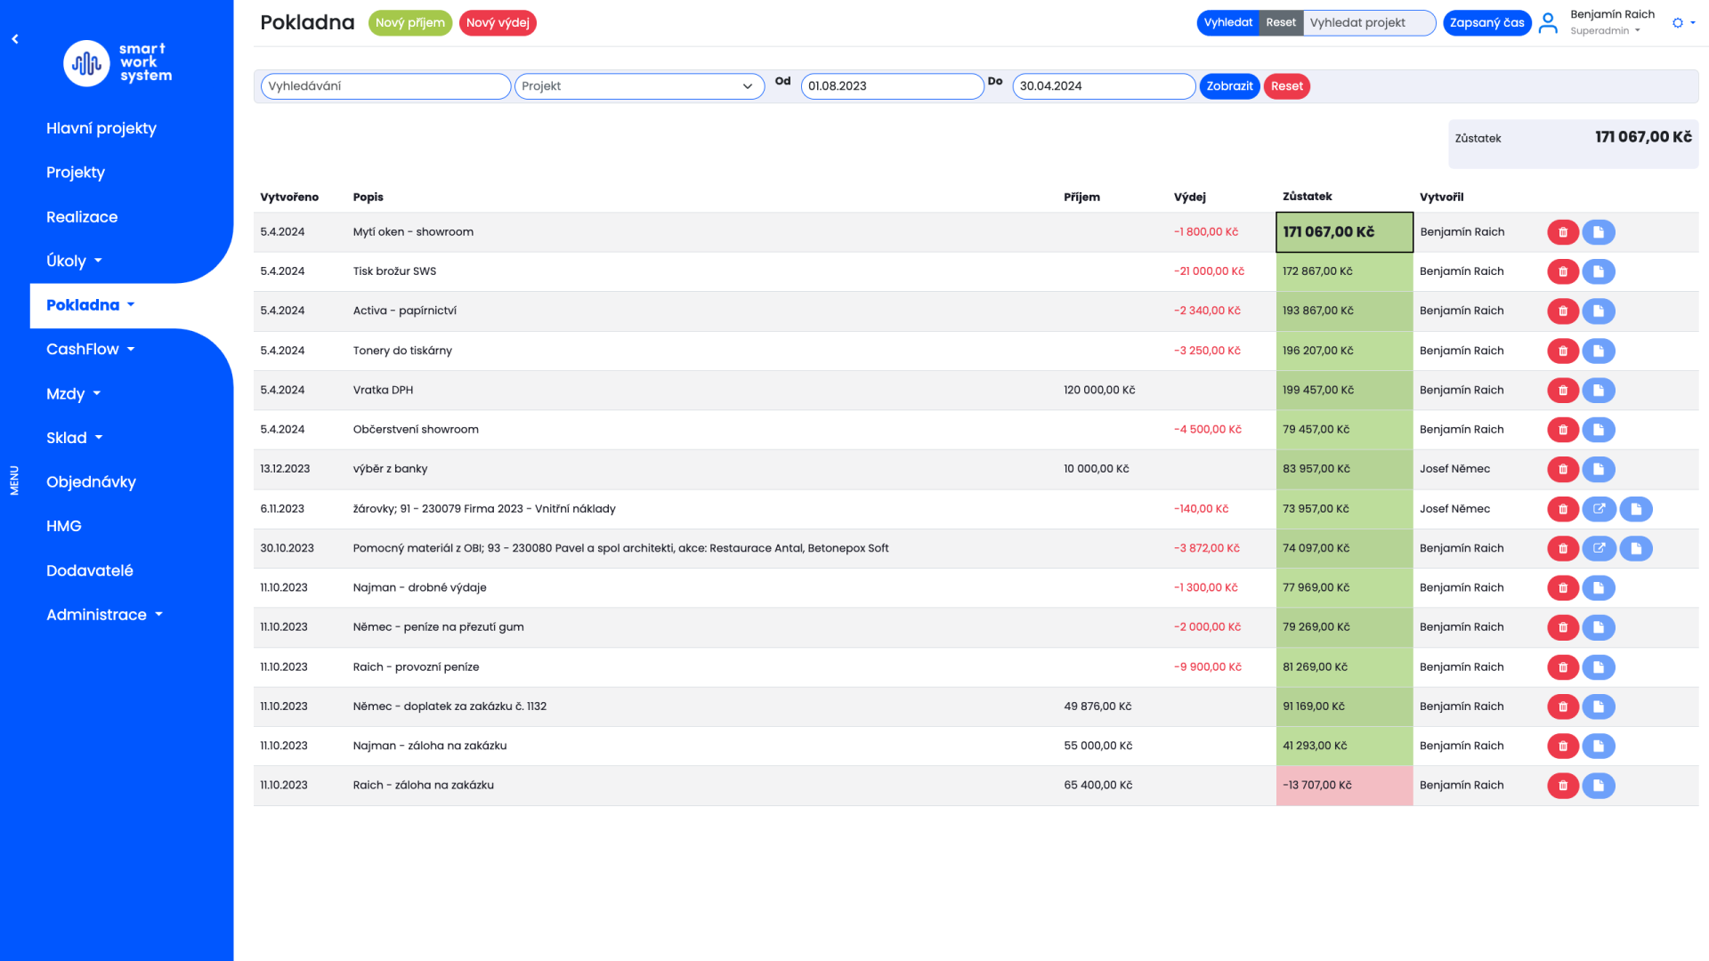Open external link icon for žárovky row

pos(1599,509)
